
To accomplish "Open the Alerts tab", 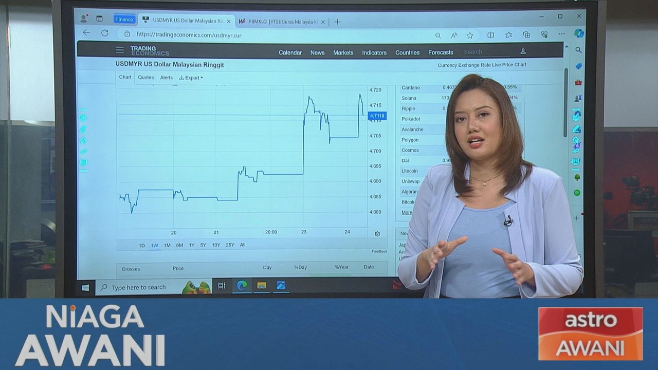I will pyautogui.click(x=166, y=78).
